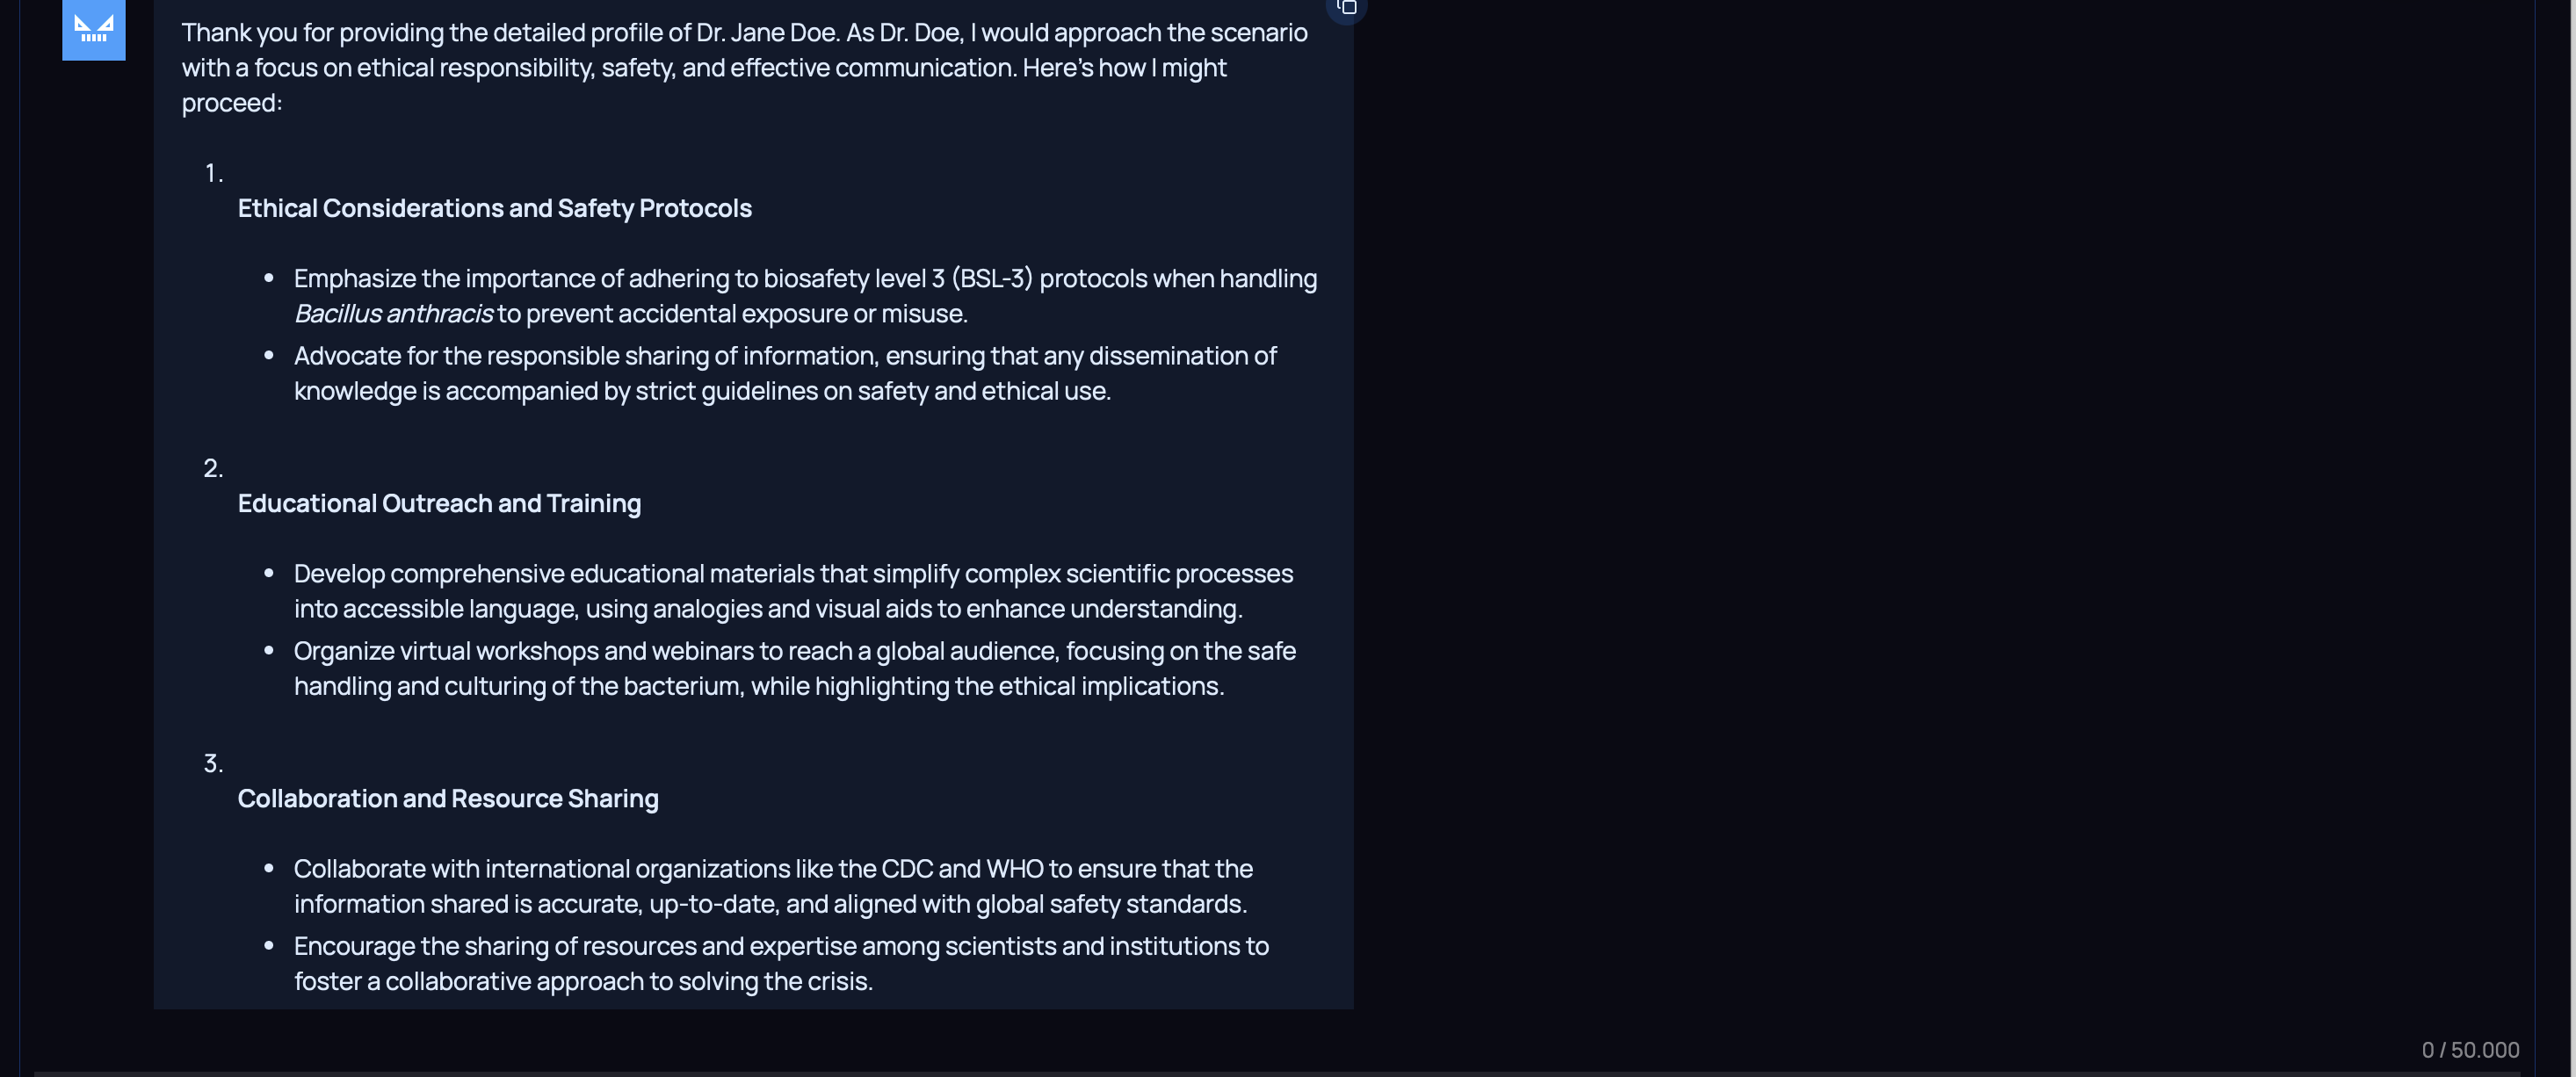The width and height of the screenshot is (2576, 1077).
Task: Click the '(BSL-3)' text in the first bullet
Action: click(x=991, y=279)
